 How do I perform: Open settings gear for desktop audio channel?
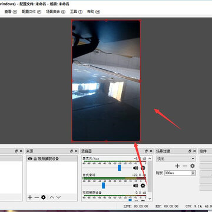click(x=143, y=185)
